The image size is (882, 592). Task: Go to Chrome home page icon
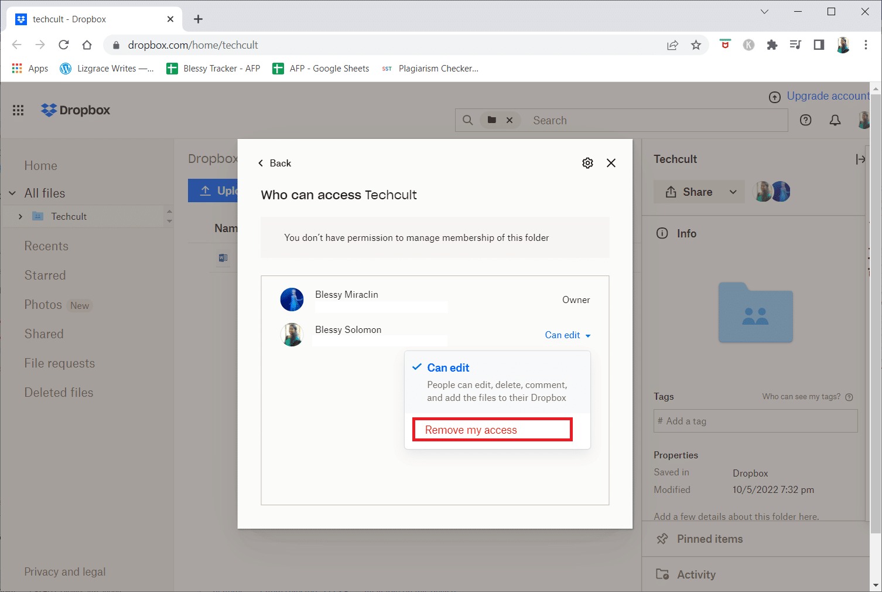click(x=87, y=45)
